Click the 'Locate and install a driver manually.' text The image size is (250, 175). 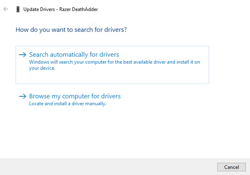(68, 104)
